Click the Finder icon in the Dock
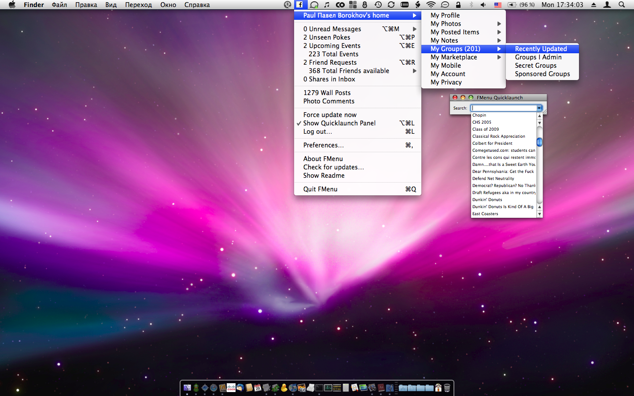The image size is (634, 396). click(x=187, y=388)
